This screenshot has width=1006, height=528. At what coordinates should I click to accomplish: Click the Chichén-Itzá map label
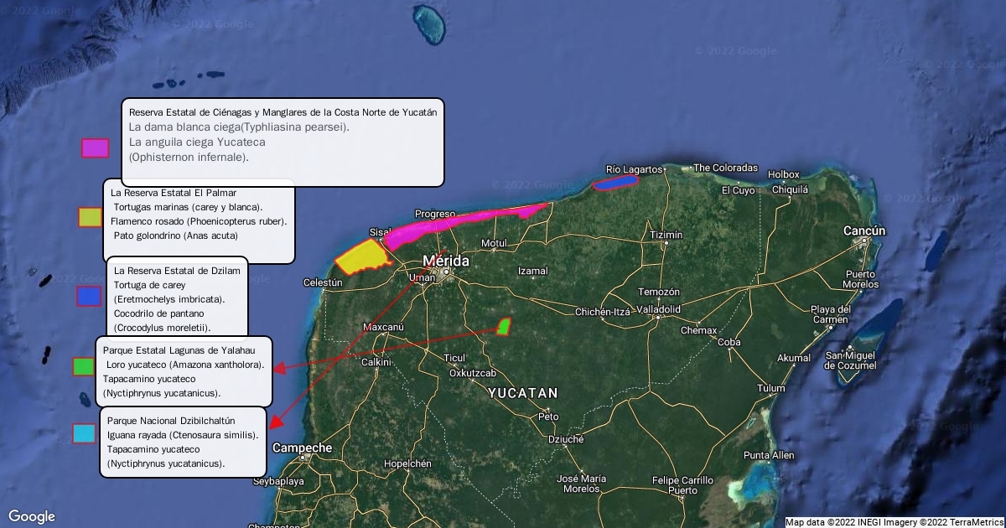click(x=602, y=312)
